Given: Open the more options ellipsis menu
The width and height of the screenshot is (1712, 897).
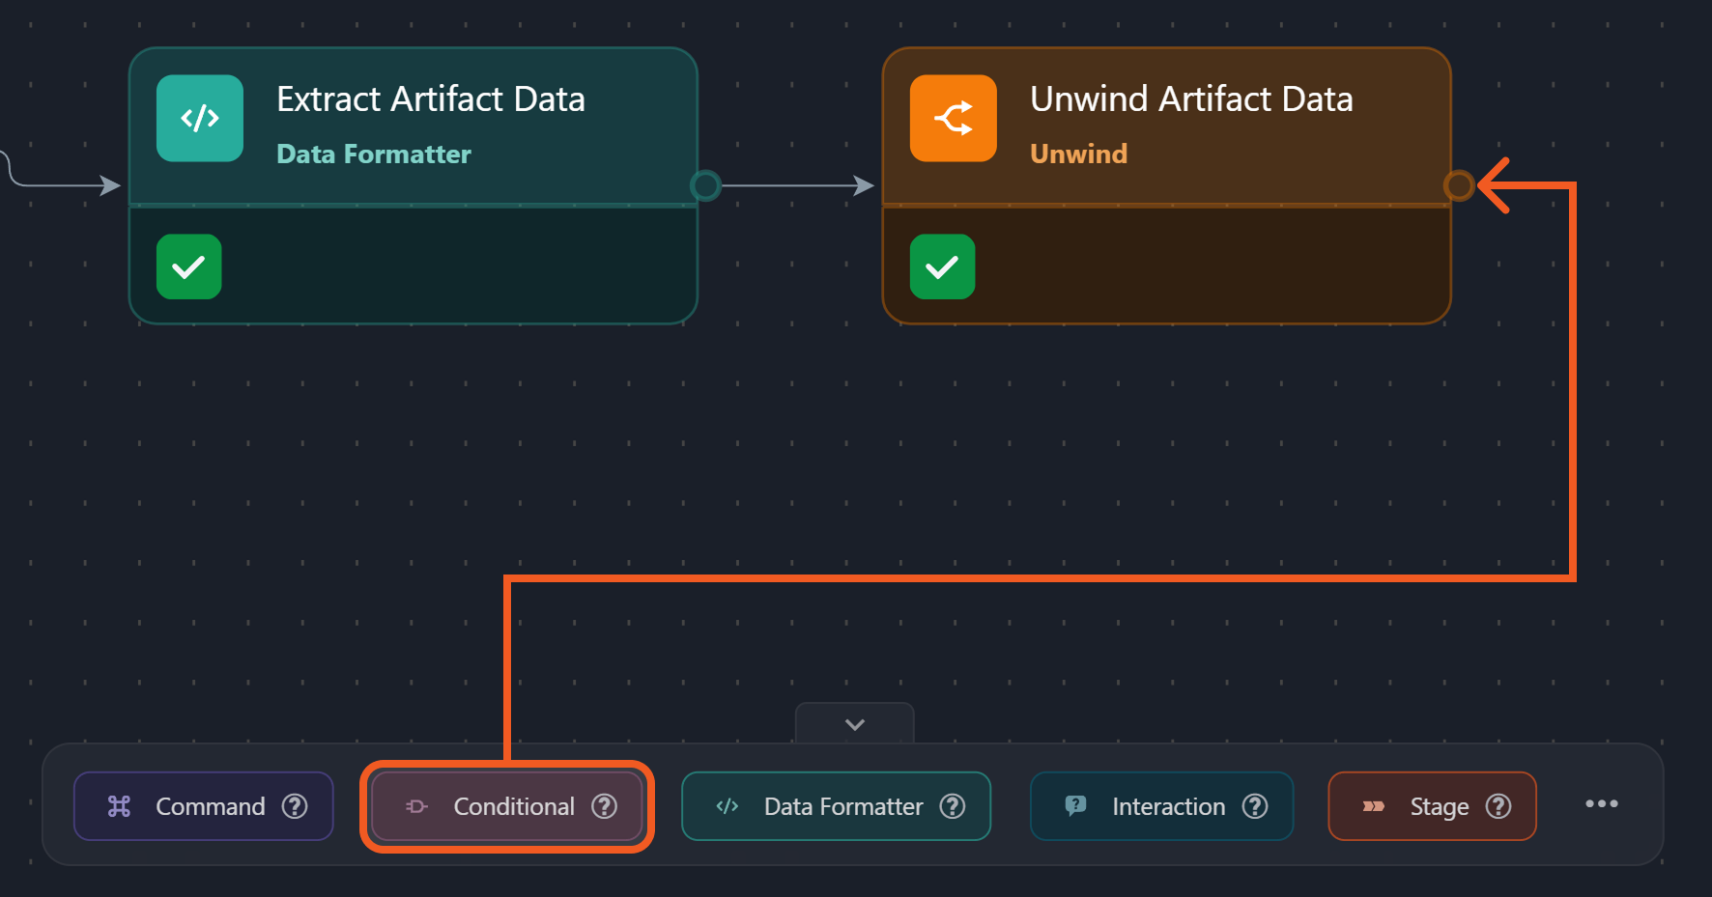Looking at the screenshot, I should 1601,804.
